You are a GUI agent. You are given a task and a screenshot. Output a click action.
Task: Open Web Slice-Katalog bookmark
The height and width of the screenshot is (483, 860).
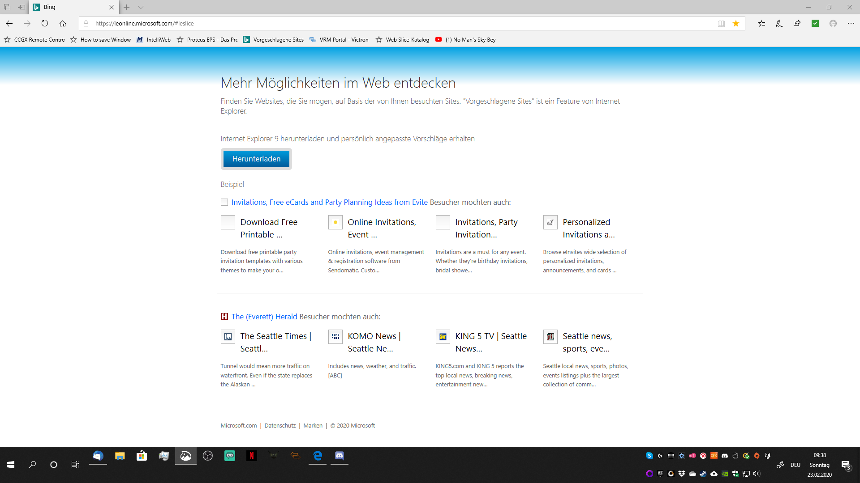[402, 40]
